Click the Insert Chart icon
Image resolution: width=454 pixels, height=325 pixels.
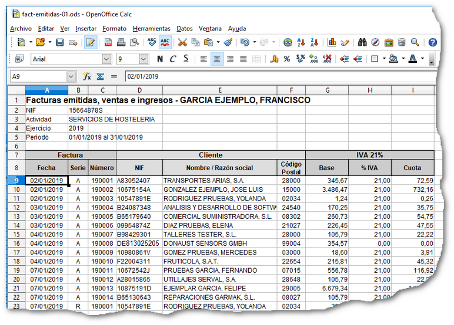coord(332,42)
